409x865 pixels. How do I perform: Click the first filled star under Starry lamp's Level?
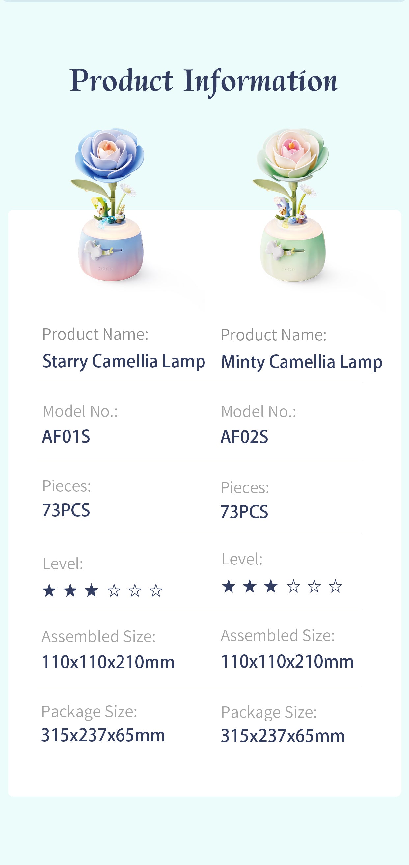[49, 591]
